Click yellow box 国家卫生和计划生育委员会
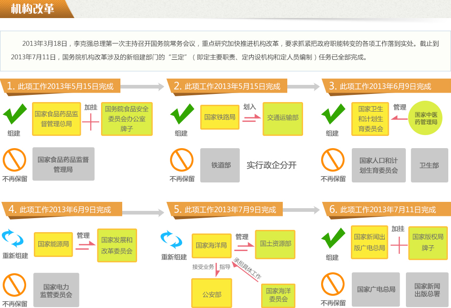This screenshot has height=308, width=451. click(x=370, y=119)
